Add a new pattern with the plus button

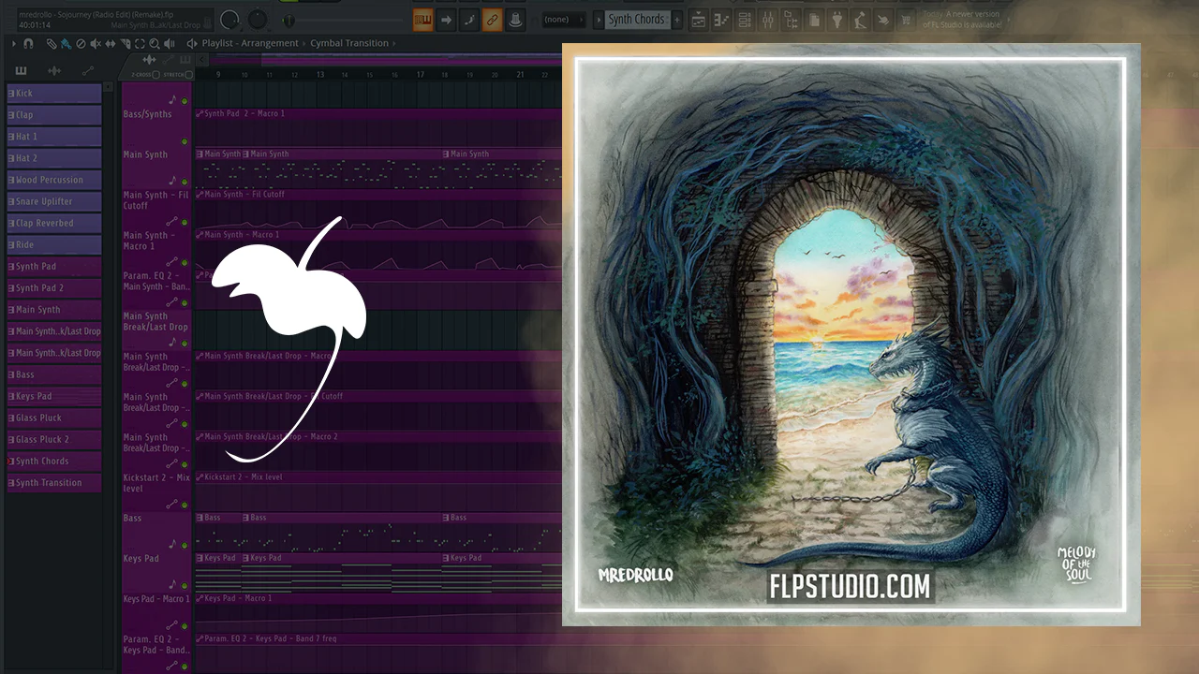(677, 19)
